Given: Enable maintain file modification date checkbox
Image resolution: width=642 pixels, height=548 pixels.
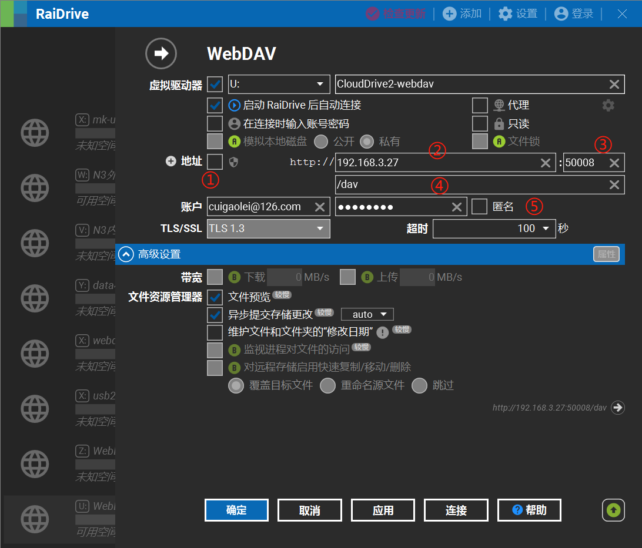Looking at the screenshot, I should tap(215, 332).
